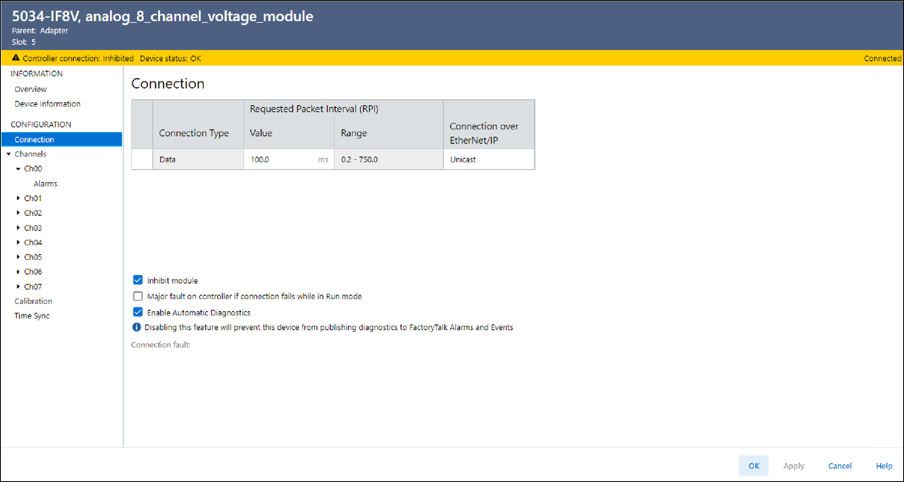Click the blue info icon near diagnostics note
Image resolution: width=904 pixels, height=482 pixels.
(136, 327)
